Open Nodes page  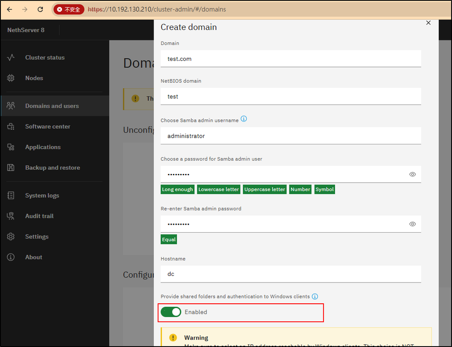click(x=55, y=78)
